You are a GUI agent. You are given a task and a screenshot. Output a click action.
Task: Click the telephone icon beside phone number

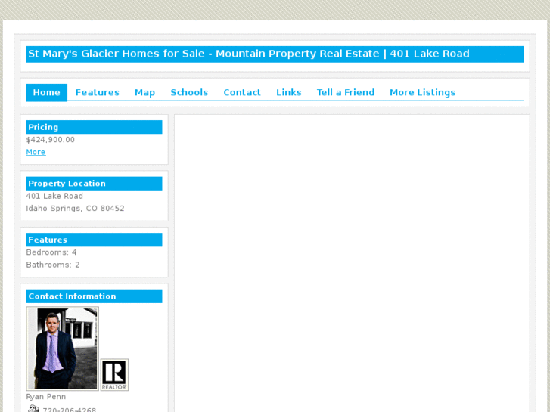(33, 409)
